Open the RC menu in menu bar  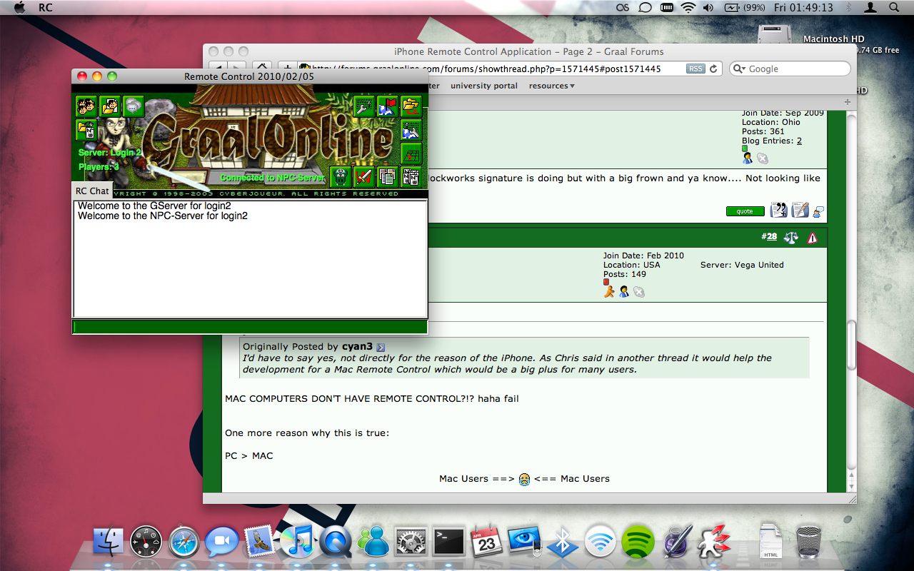tap(46, 7)
